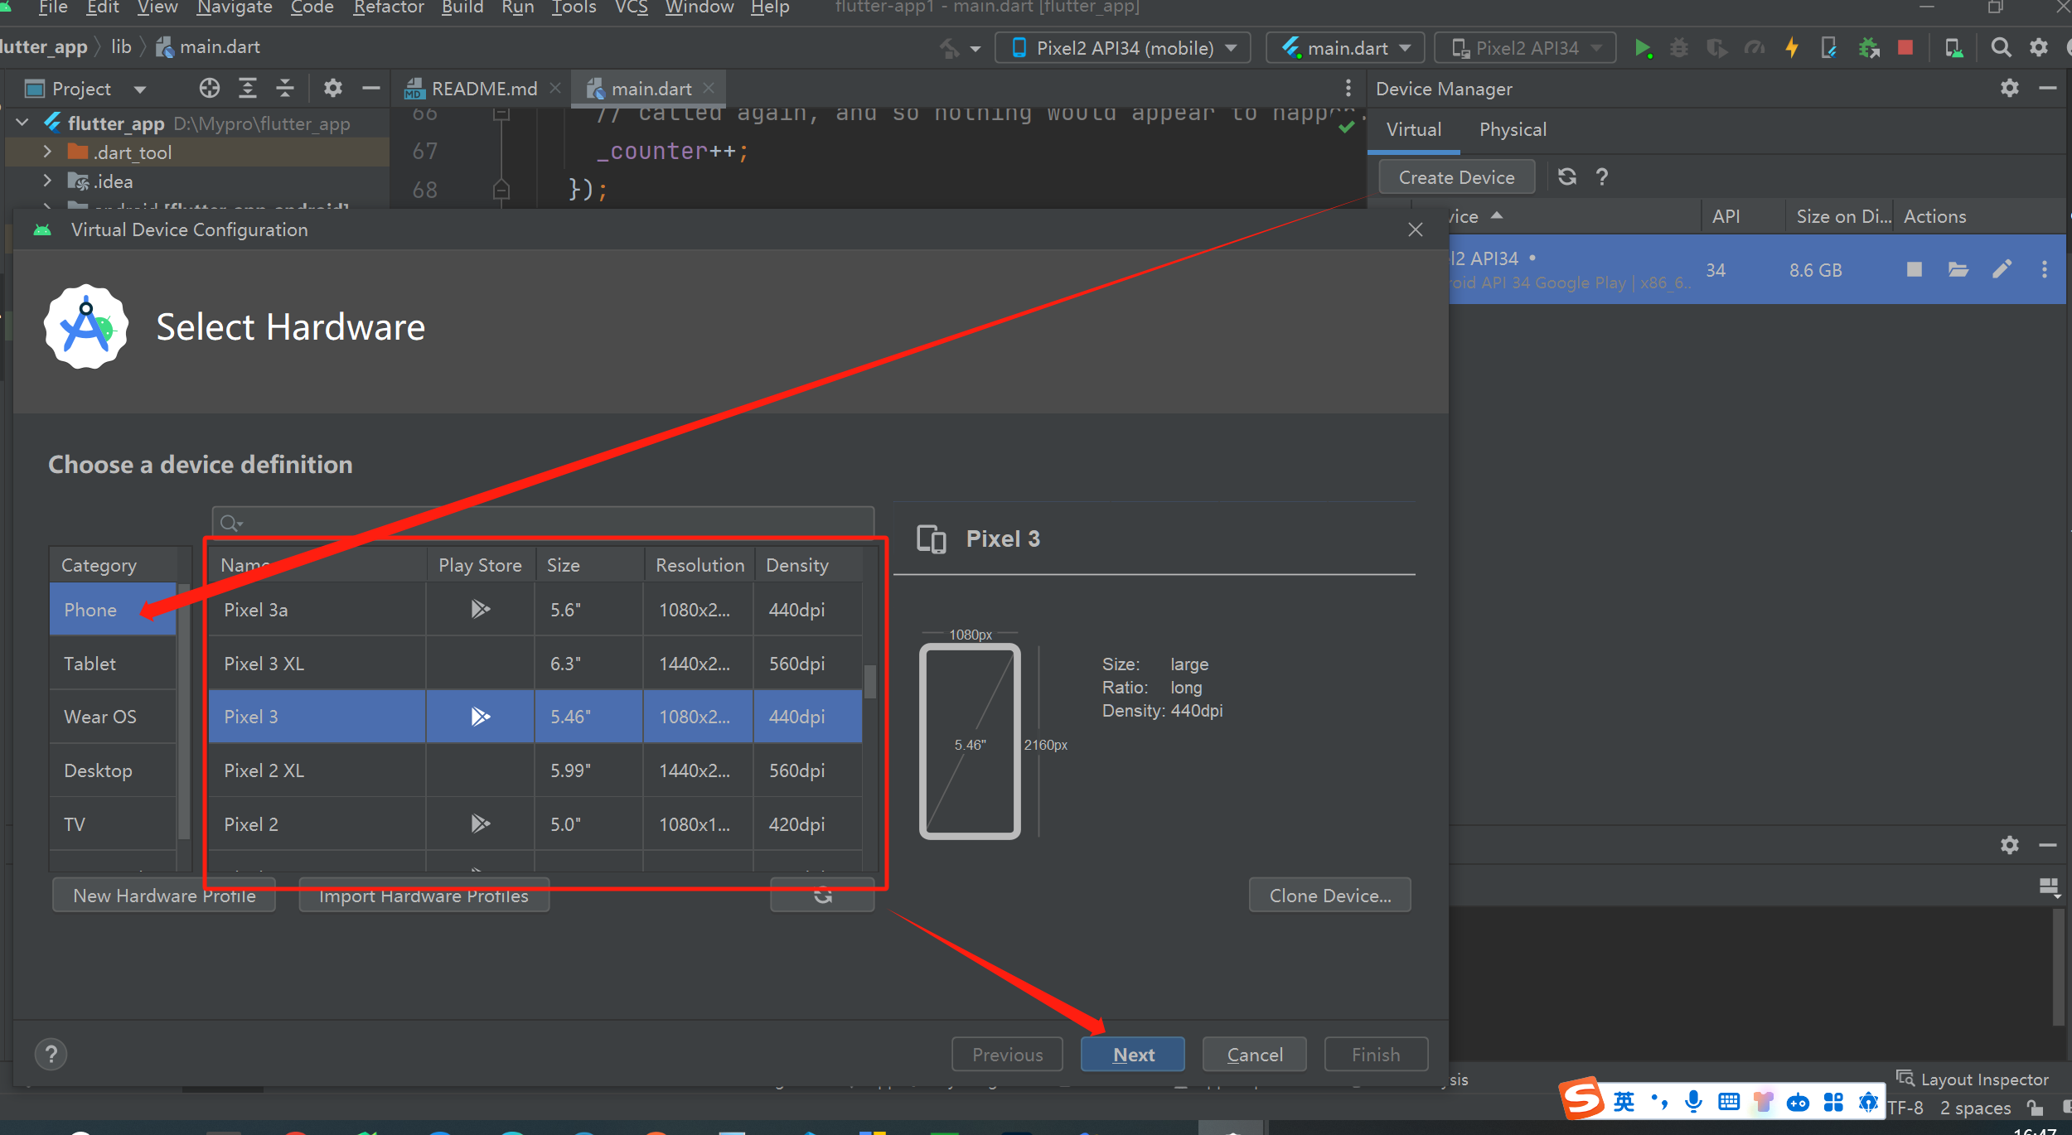2072x1135 pixels.
Task: Click Next in Virtual Device Configuration
Action: pyautogui.click(x=1132, y=1054)
